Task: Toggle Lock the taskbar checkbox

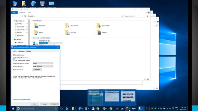Action: coord(14,55)
